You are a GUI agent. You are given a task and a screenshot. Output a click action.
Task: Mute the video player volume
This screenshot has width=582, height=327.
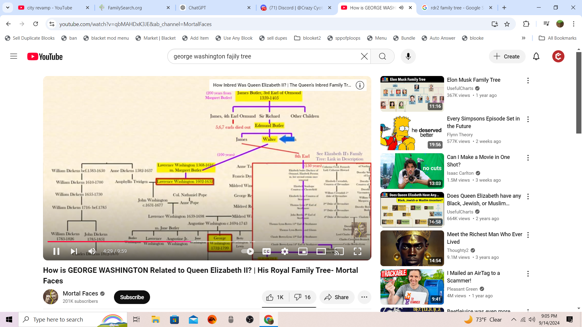92,251
